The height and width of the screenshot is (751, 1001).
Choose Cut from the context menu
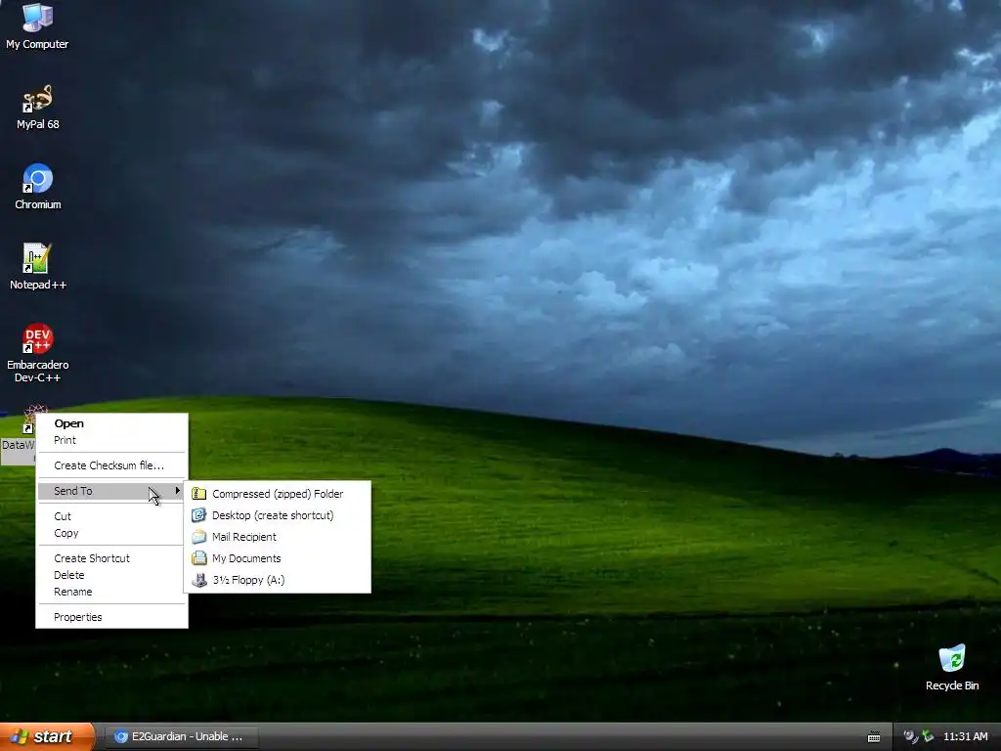coord(111,516)
